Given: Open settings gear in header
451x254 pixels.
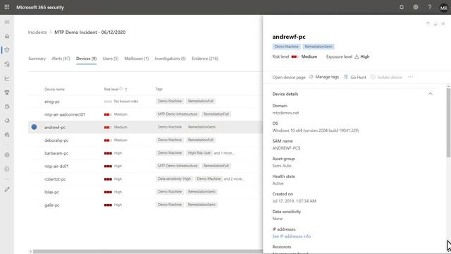Looking at the screenshot, I should (x=416, y=7).
